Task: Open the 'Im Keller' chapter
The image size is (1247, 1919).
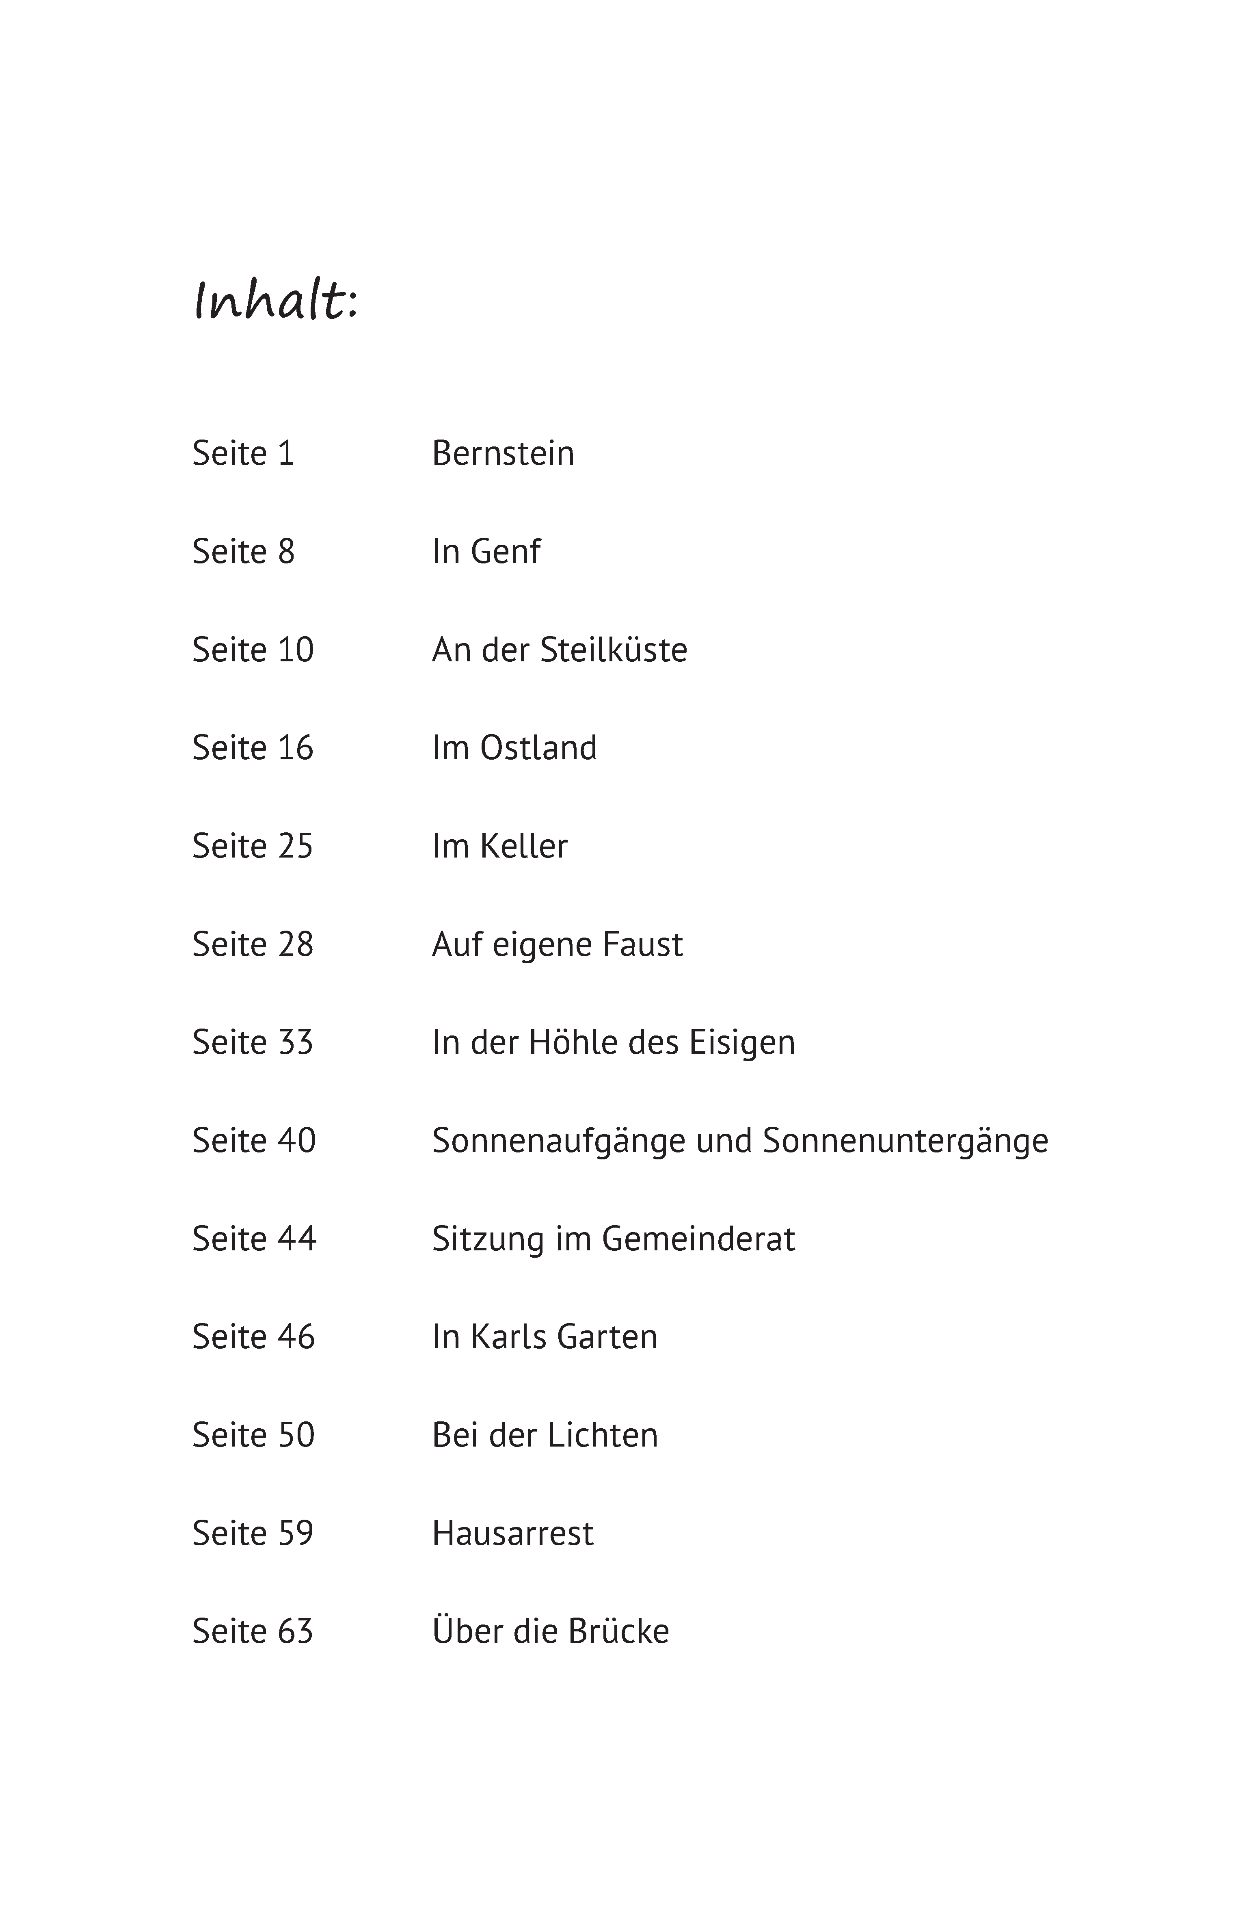Action: (500, 847)
